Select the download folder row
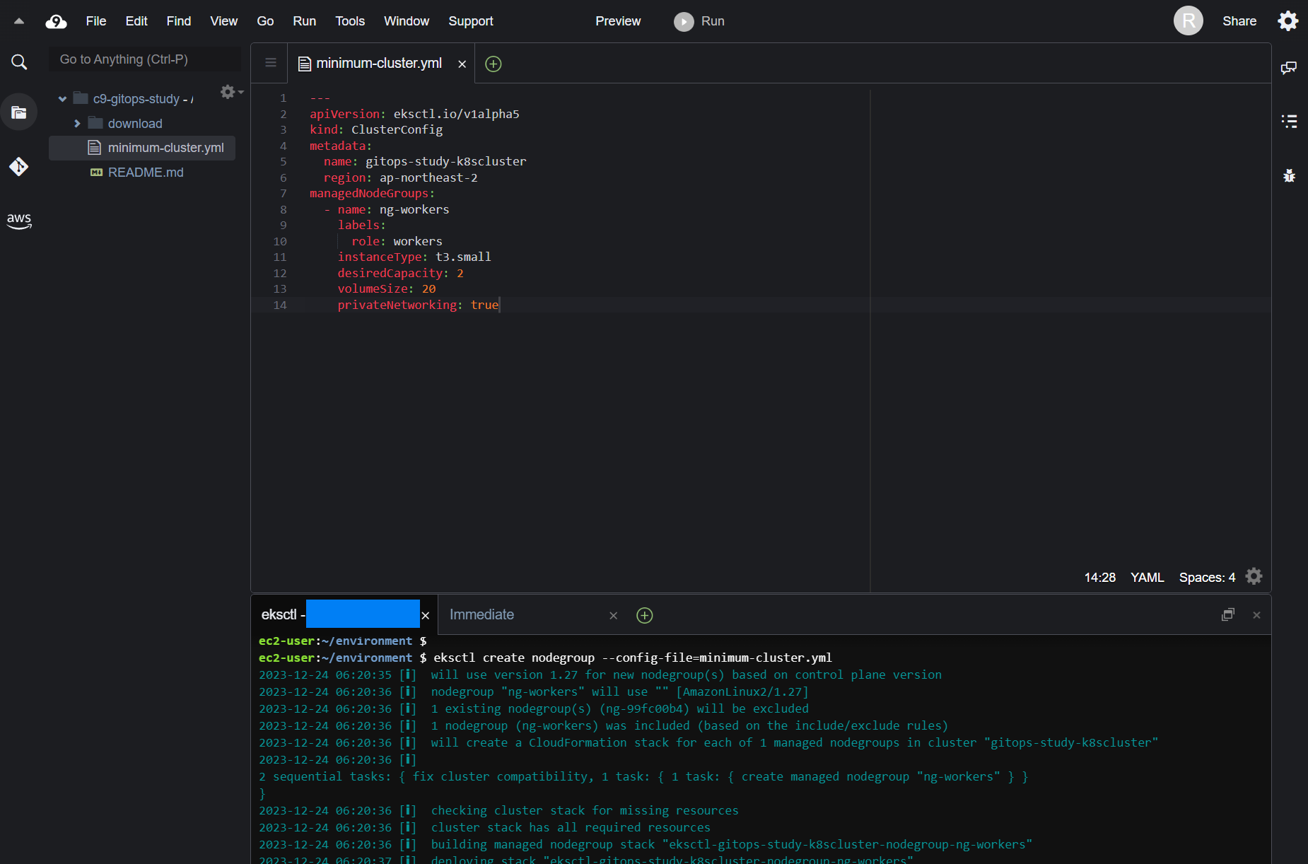Image resolution: width=1308 pixels, height=864 pixels. coord(142,124)
